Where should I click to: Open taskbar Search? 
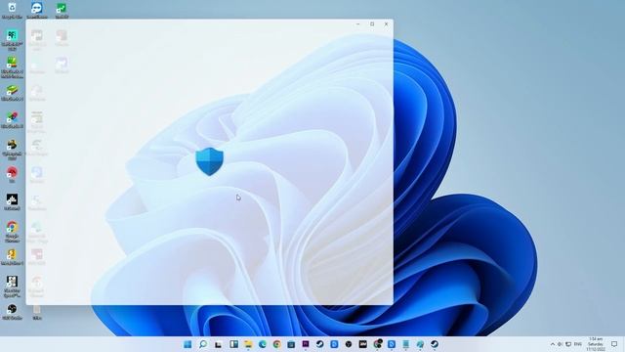point(203,344)
